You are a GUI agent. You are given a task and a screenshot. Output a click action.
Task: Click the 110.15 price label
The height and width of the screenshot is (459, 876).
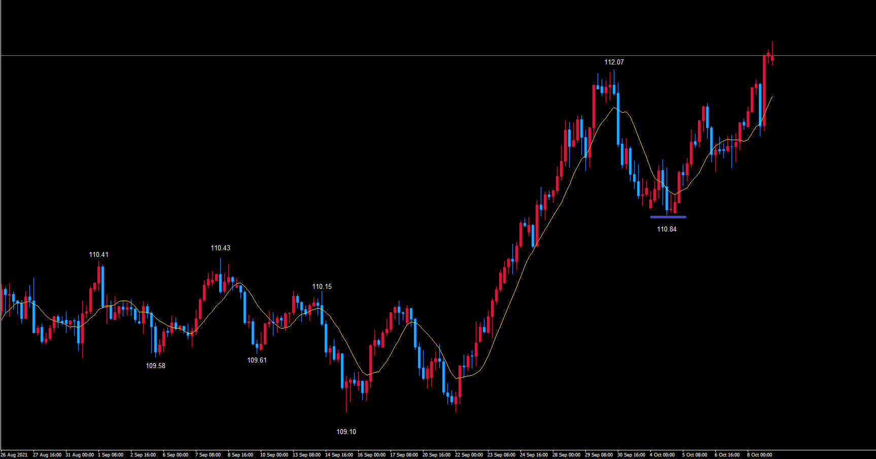click(322, 286)
